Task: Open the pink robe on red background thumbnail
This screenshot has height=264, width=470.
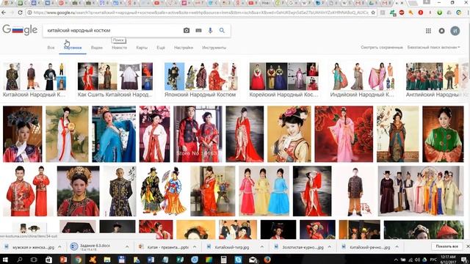Action: click(344, 134)
